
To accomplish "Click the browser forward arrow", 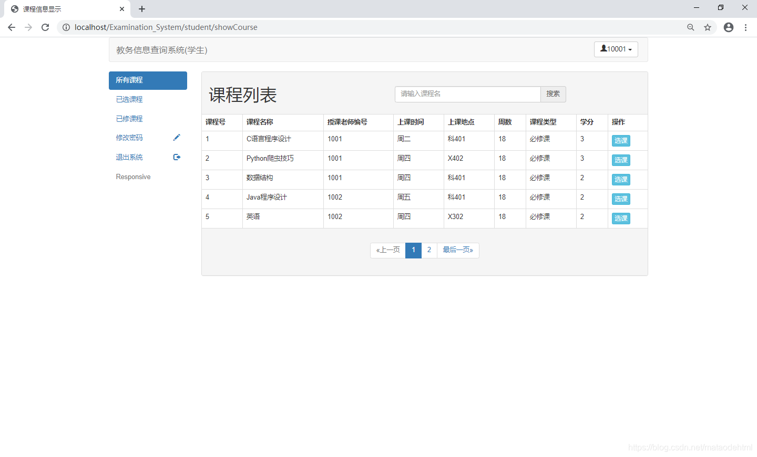I will [28, 27].
